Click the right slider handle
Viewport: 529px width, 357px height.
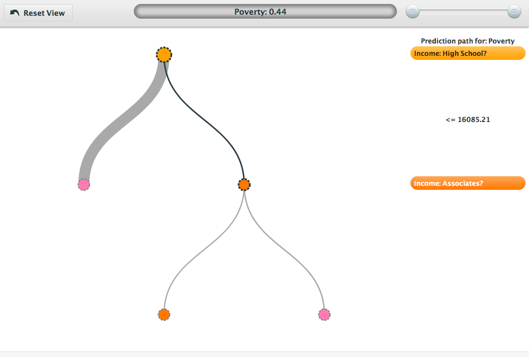click(514, 11)
